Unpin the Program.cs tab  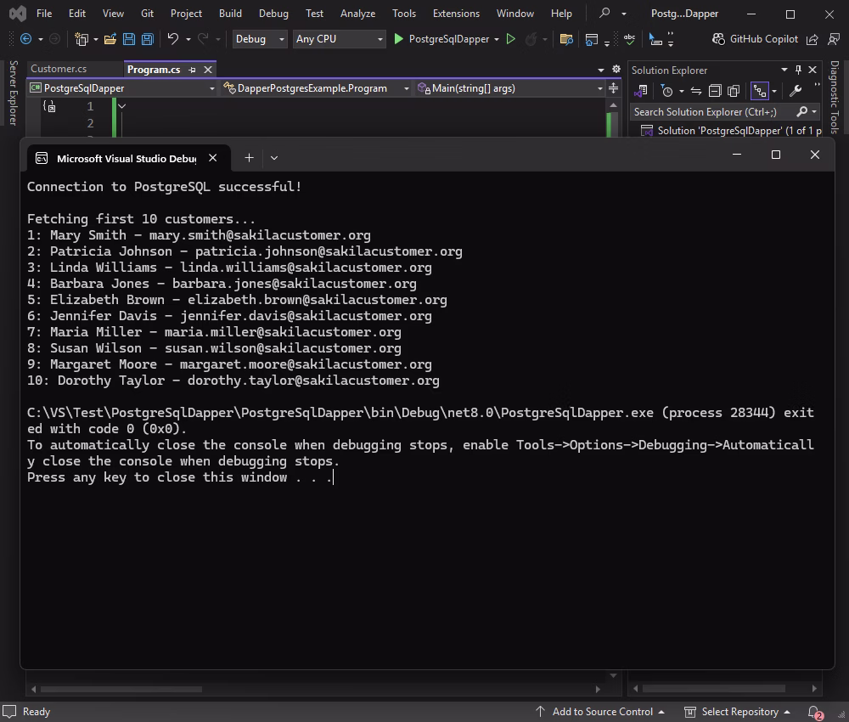pos(194,70)
